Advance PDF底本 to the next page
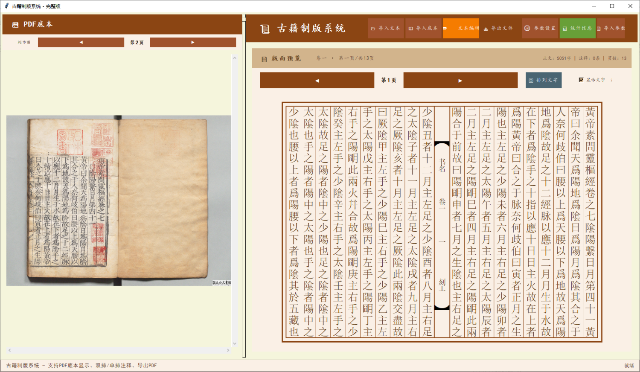 coord(192,42)
